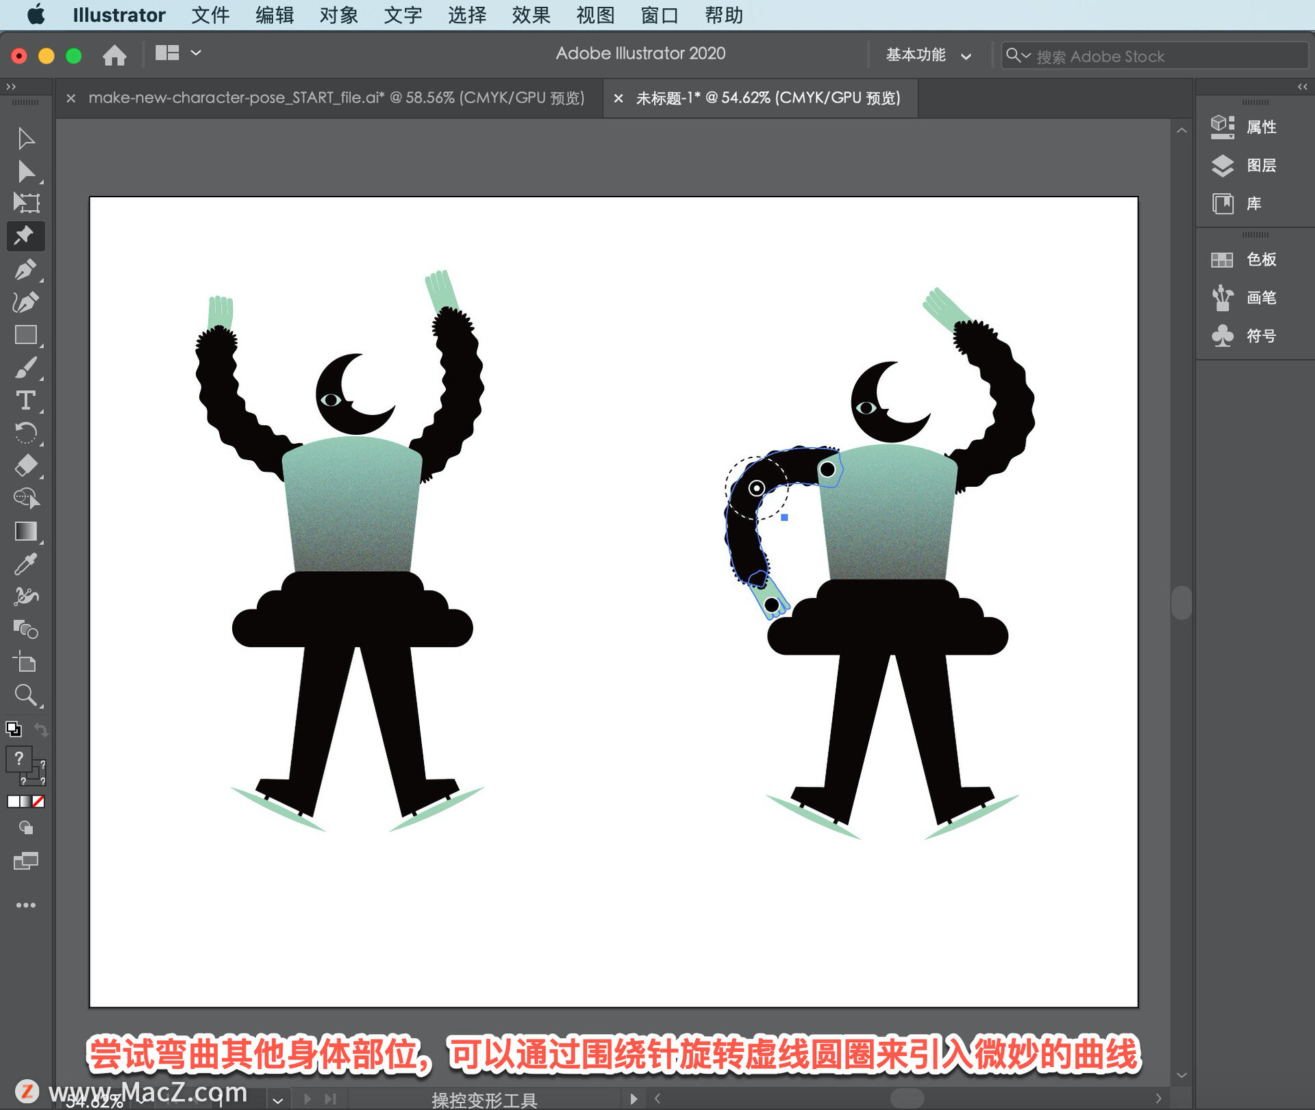
Task: Collapse the right panel dock
Action: tap(1303, 86)
